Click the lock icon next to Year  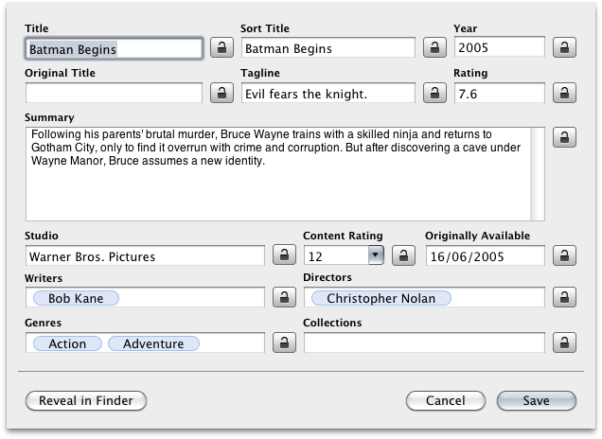[564, 47]
